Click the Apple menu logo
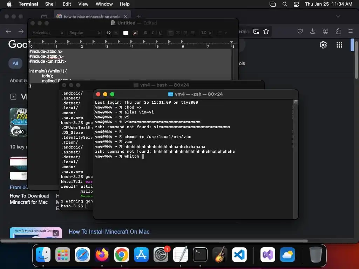 [x=9, y=4]
